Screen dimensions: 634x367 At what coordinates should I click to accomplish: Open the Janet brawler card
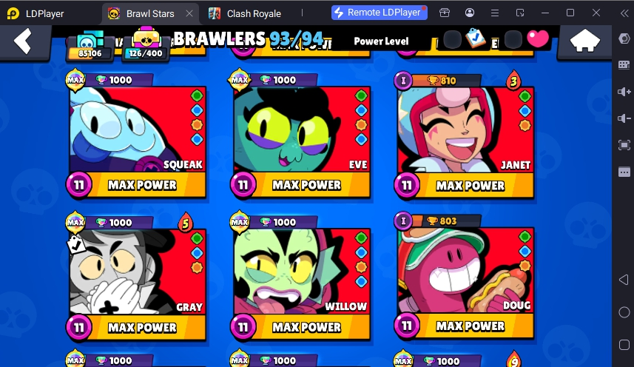[465, 136]
